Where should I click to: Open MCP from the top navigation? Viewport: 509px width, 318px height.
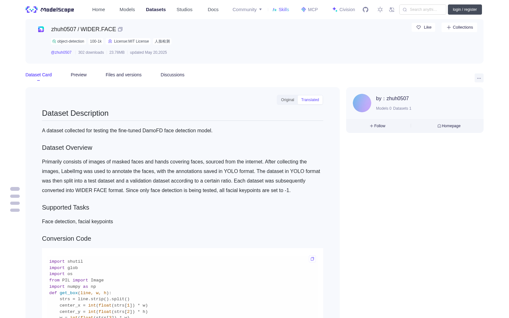point(310,10)
